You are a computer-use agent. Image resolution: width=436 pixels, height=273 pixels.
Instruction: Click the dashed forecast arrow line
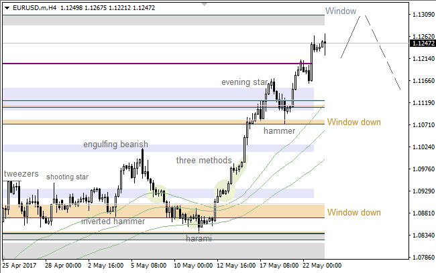382,54
